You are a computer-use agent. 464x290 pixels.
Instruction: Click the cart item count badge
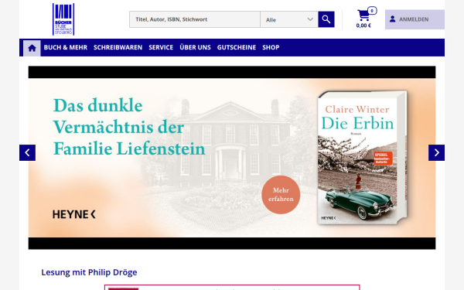click(372, 11)
